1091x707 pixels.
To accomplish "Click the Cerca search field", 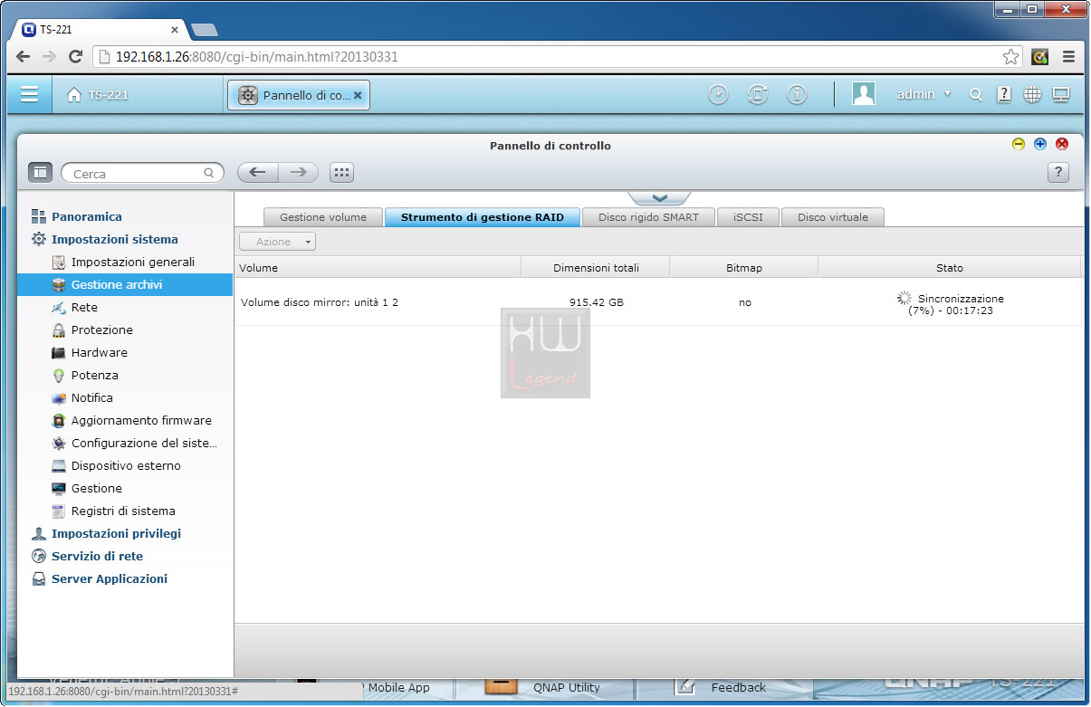I will coord(142,173).
